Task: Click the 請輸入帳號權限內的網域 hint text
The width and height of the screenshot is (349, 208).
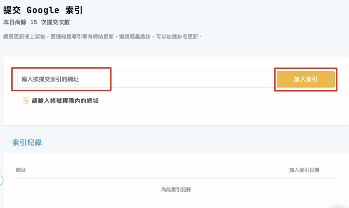Action: (x=65, y=101)
